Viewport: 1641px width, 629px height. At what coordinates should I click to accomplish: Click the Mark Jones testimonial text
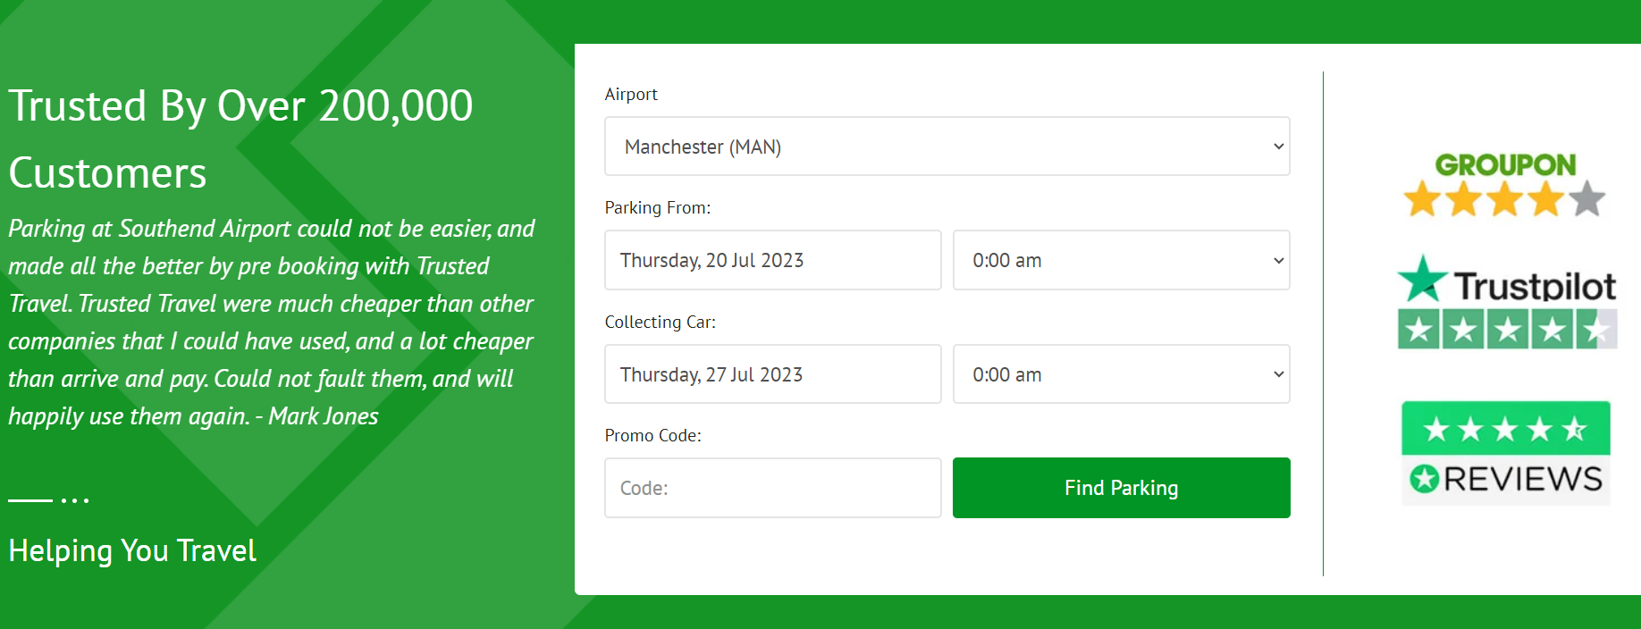272,323
